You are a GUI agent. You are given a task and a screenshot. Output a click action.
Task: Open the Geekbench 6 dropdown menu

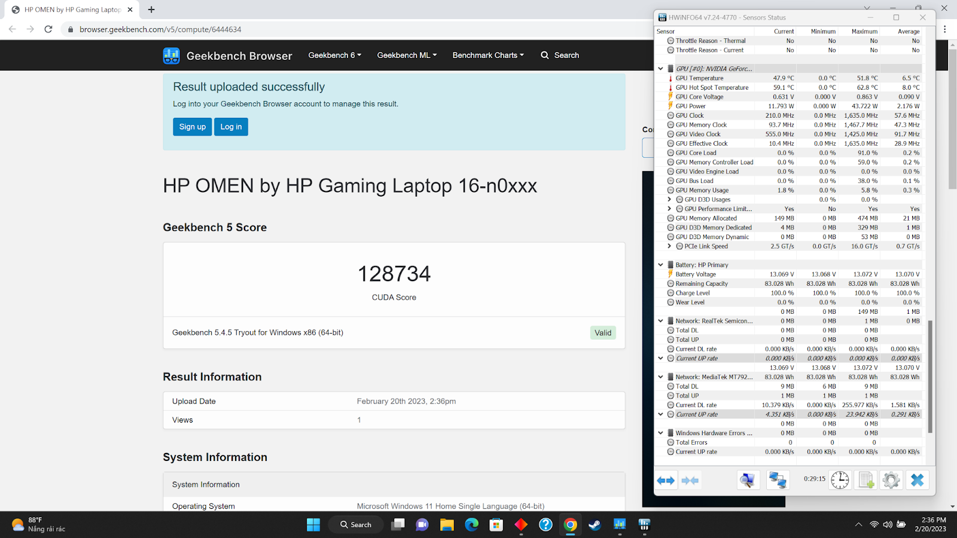pyautogui.click(x=335, y=55)
